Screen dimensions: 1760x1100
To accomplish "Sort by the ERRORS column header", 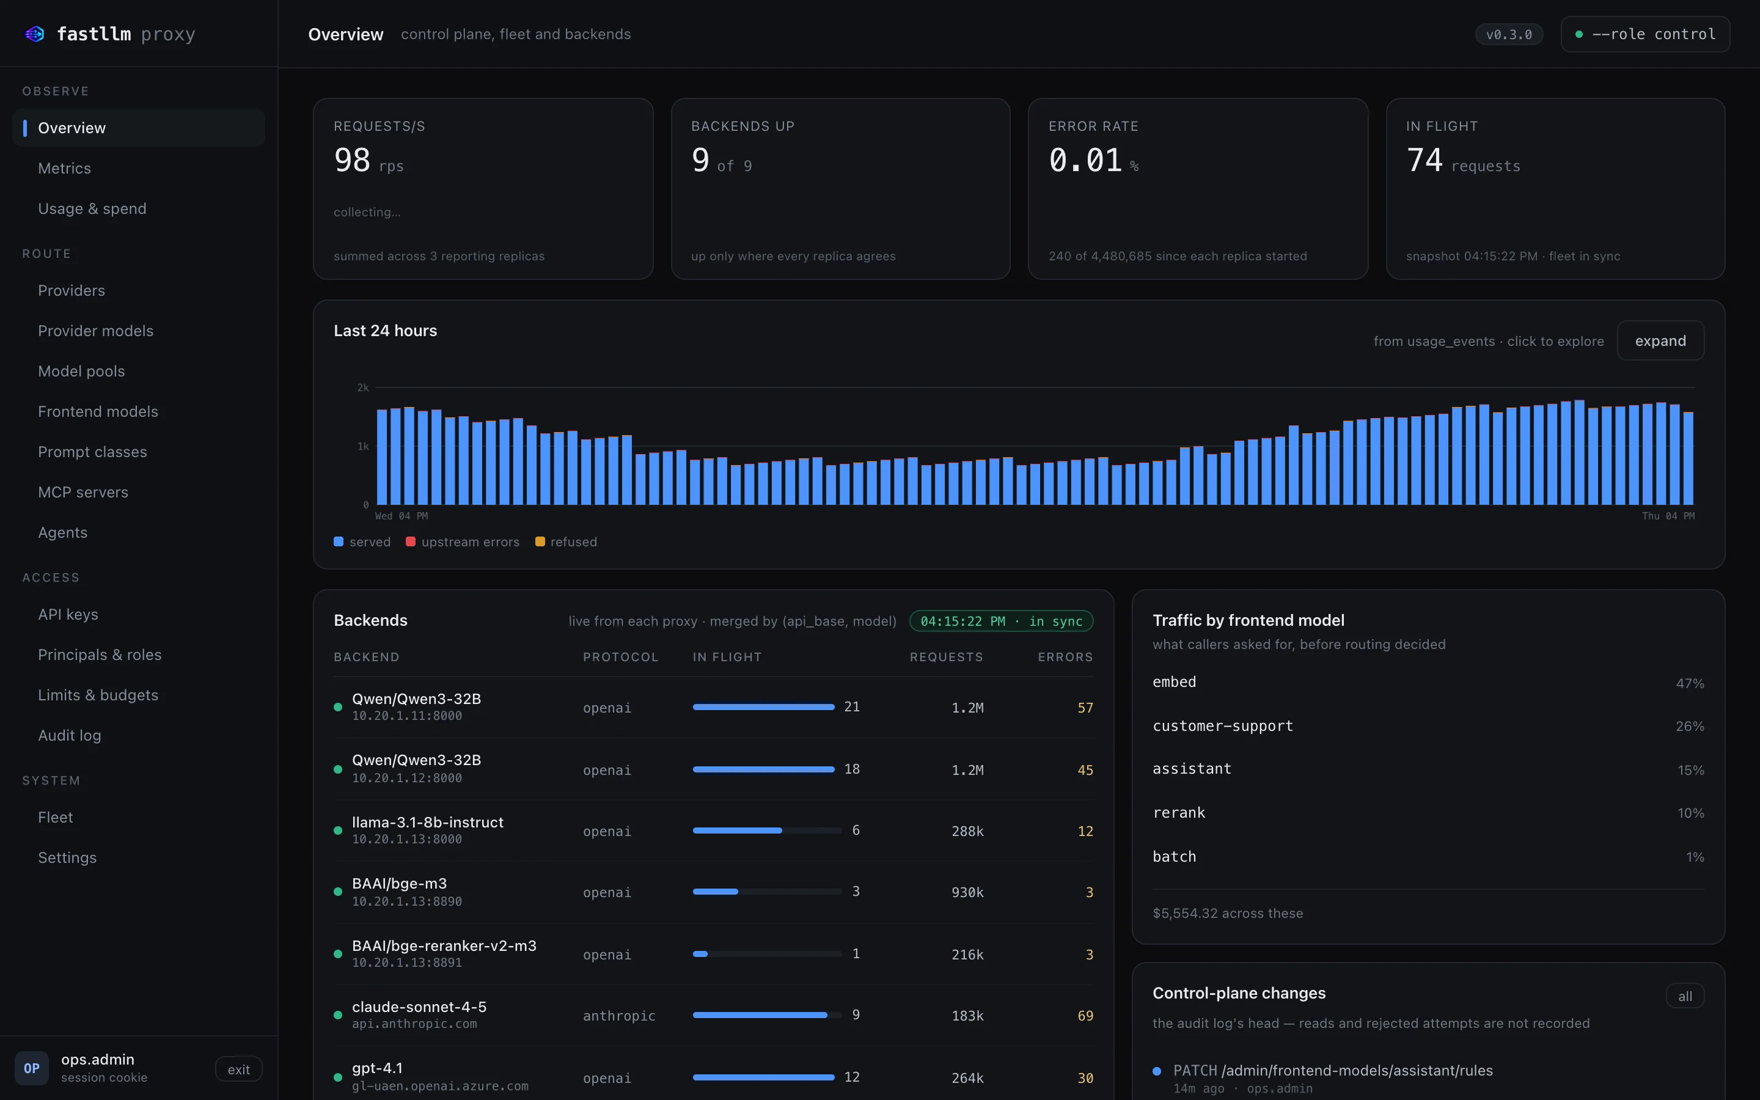I will pyautogui.click(x=1065, y=657).
